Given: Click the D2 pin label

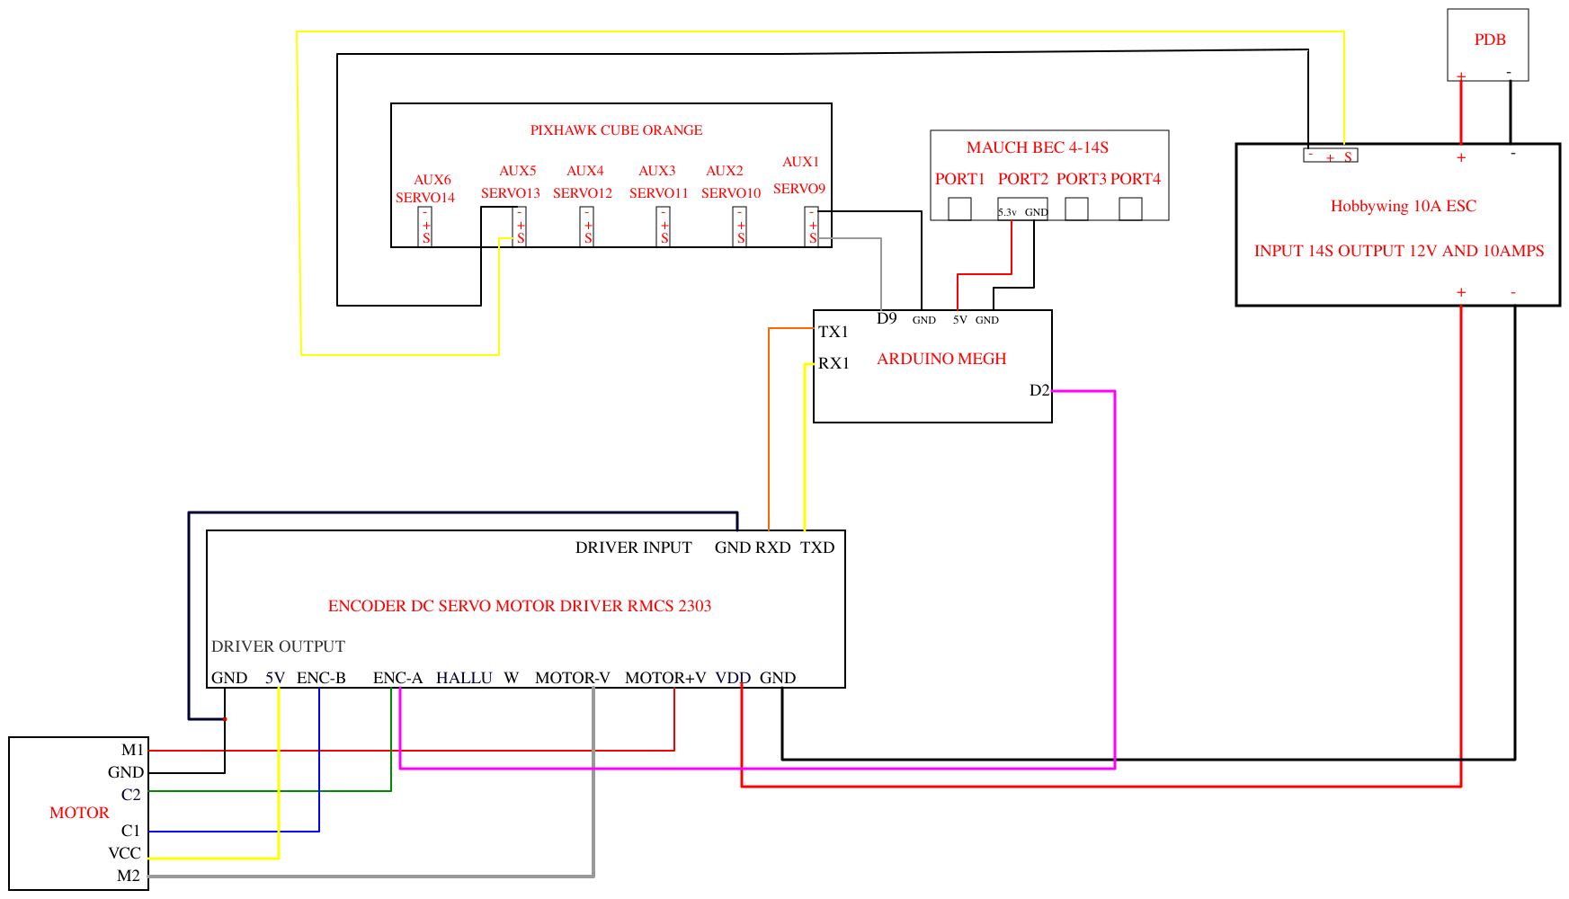Looking at the screenshot, I should (x=1039, y=390).
